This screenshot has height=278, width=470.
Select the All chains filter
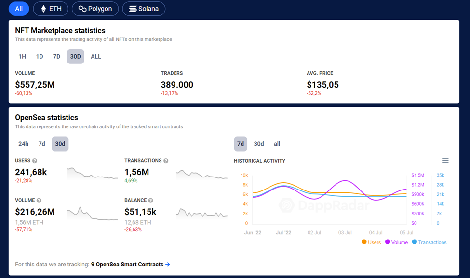pos(19,9)
